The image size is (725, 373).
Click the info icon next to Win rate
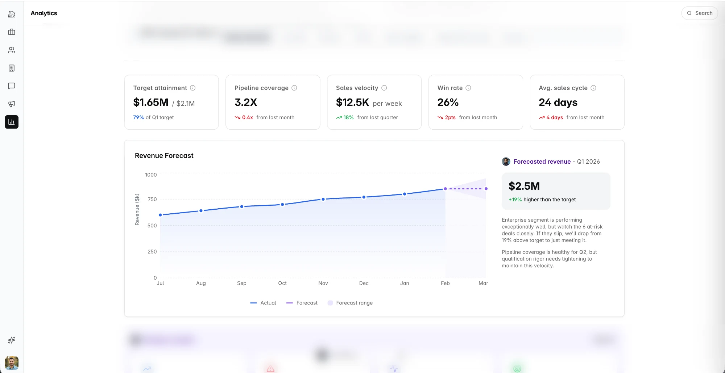point(468,88)
